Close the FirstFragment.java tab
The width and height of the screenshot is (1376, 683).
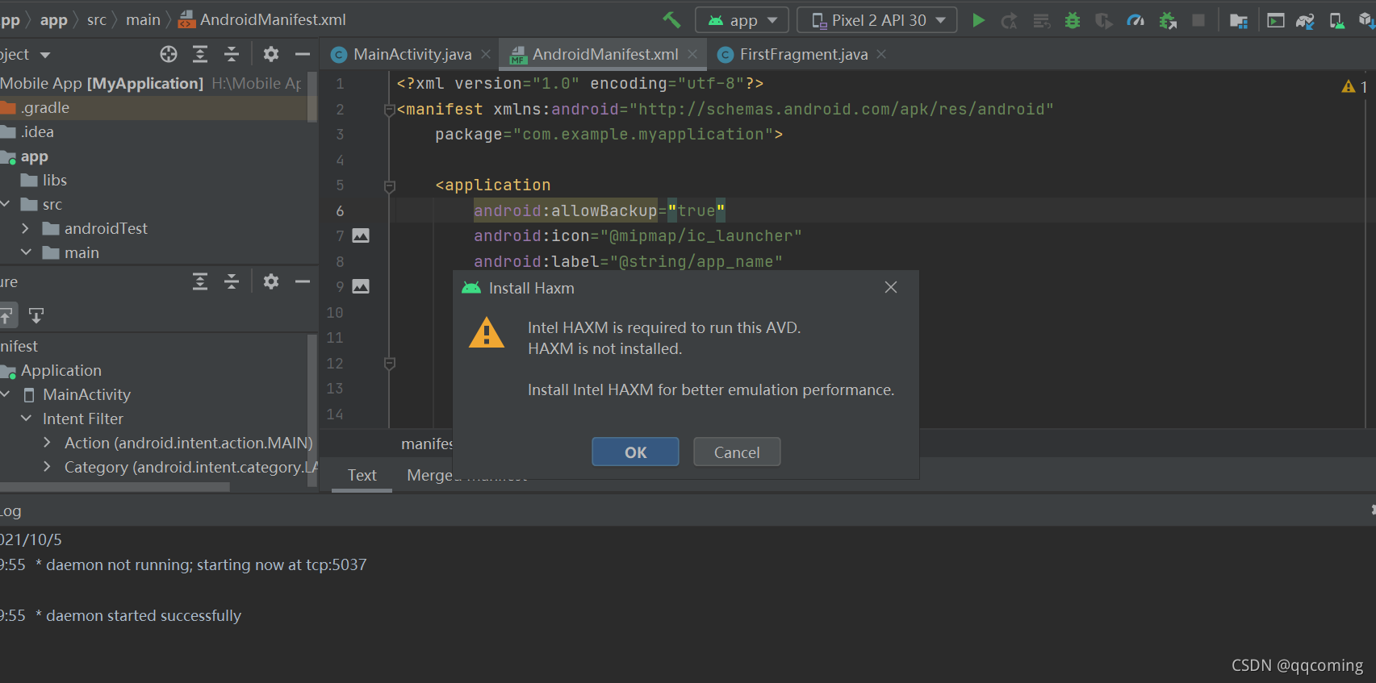[x=881, y=54]
